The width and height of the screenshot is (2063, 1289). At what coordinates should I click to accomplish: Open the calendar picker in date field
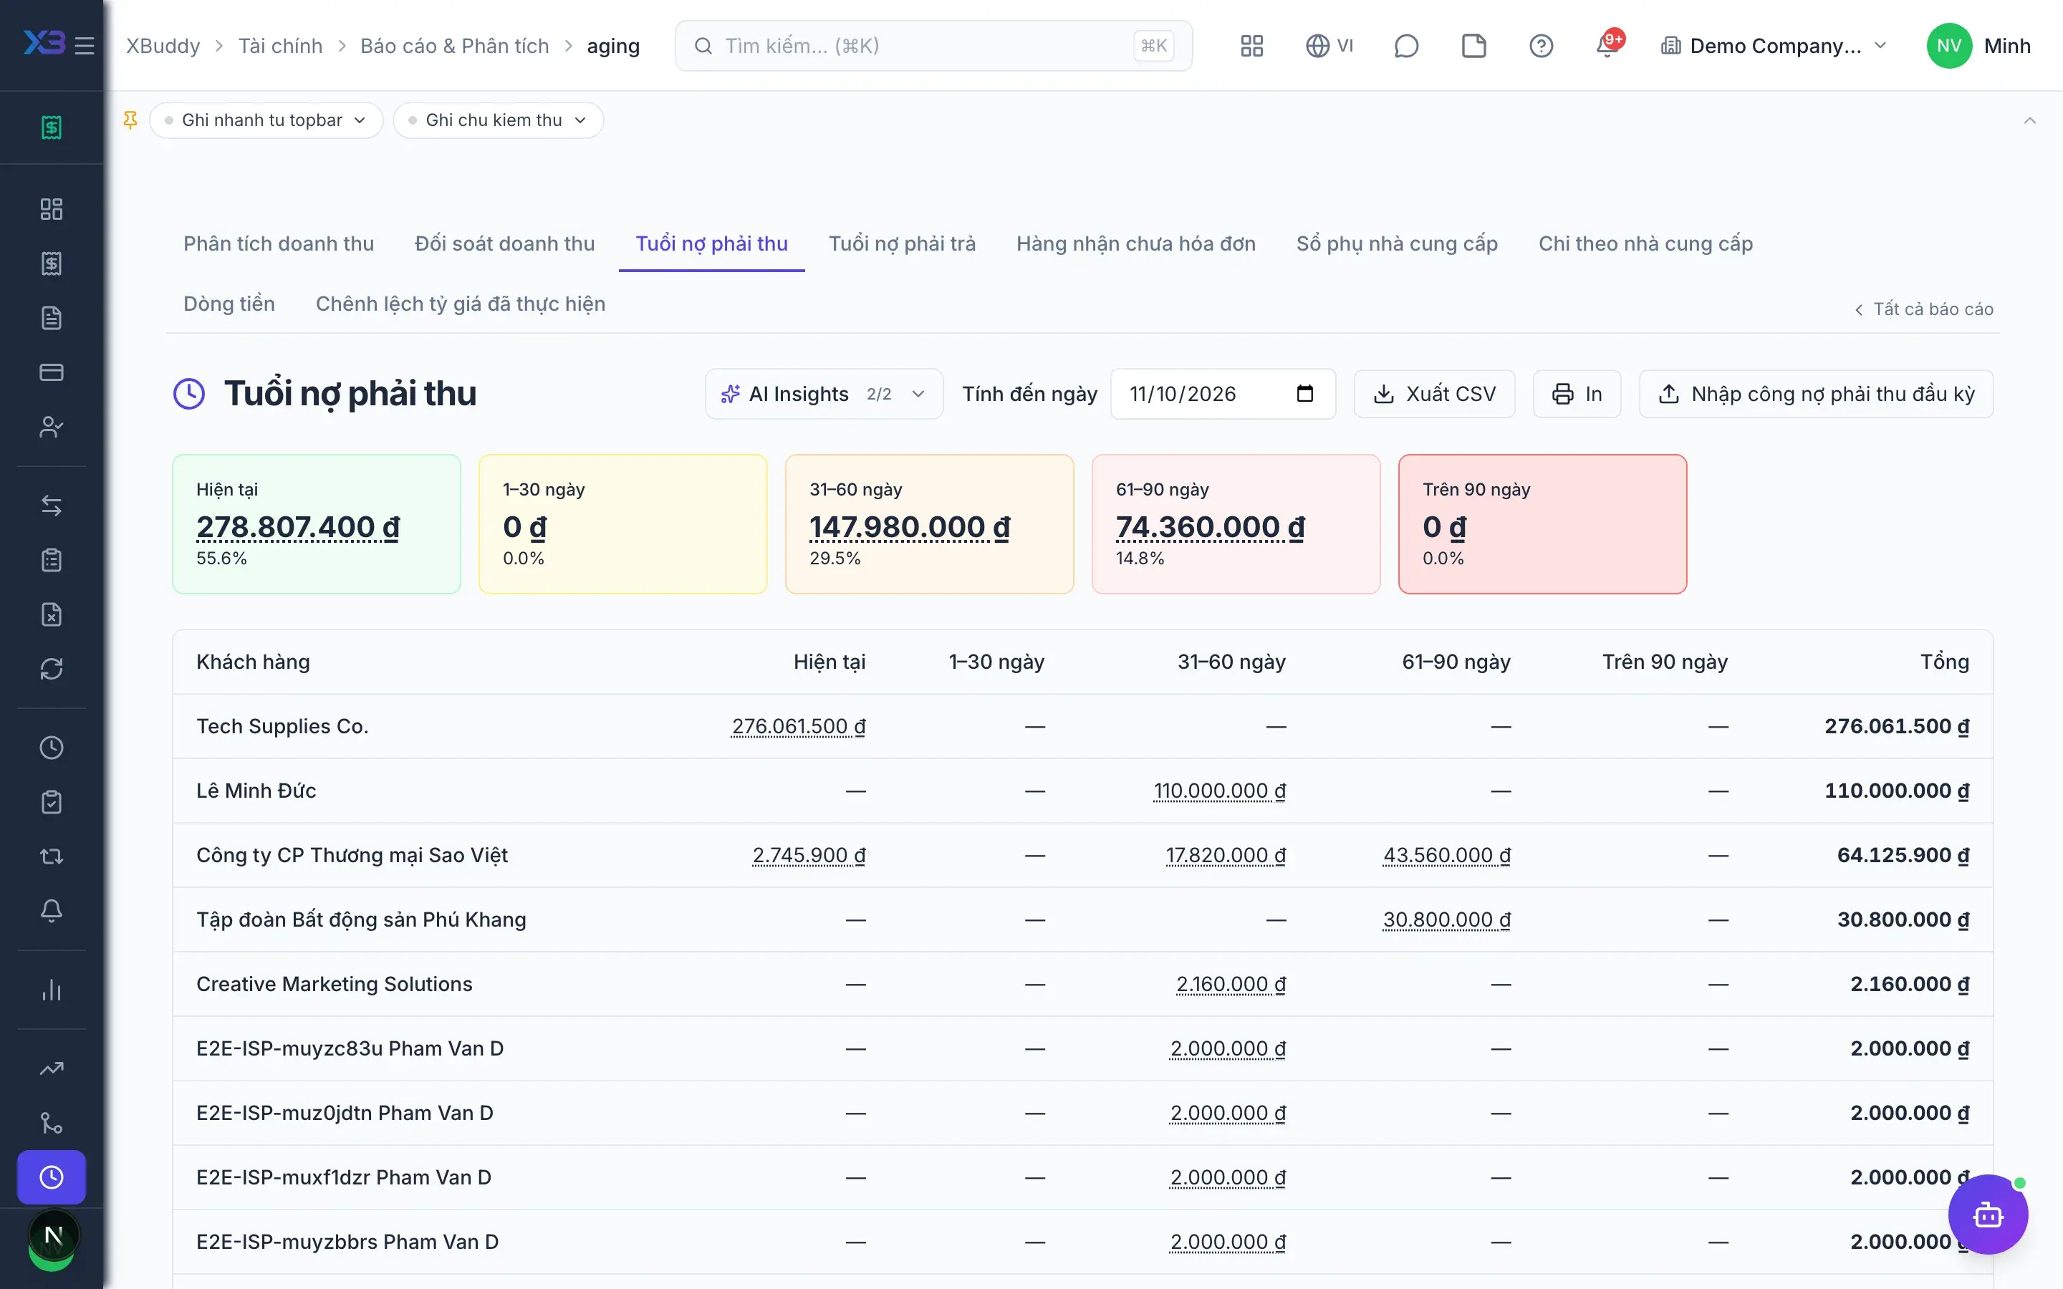pos(1304,394)
